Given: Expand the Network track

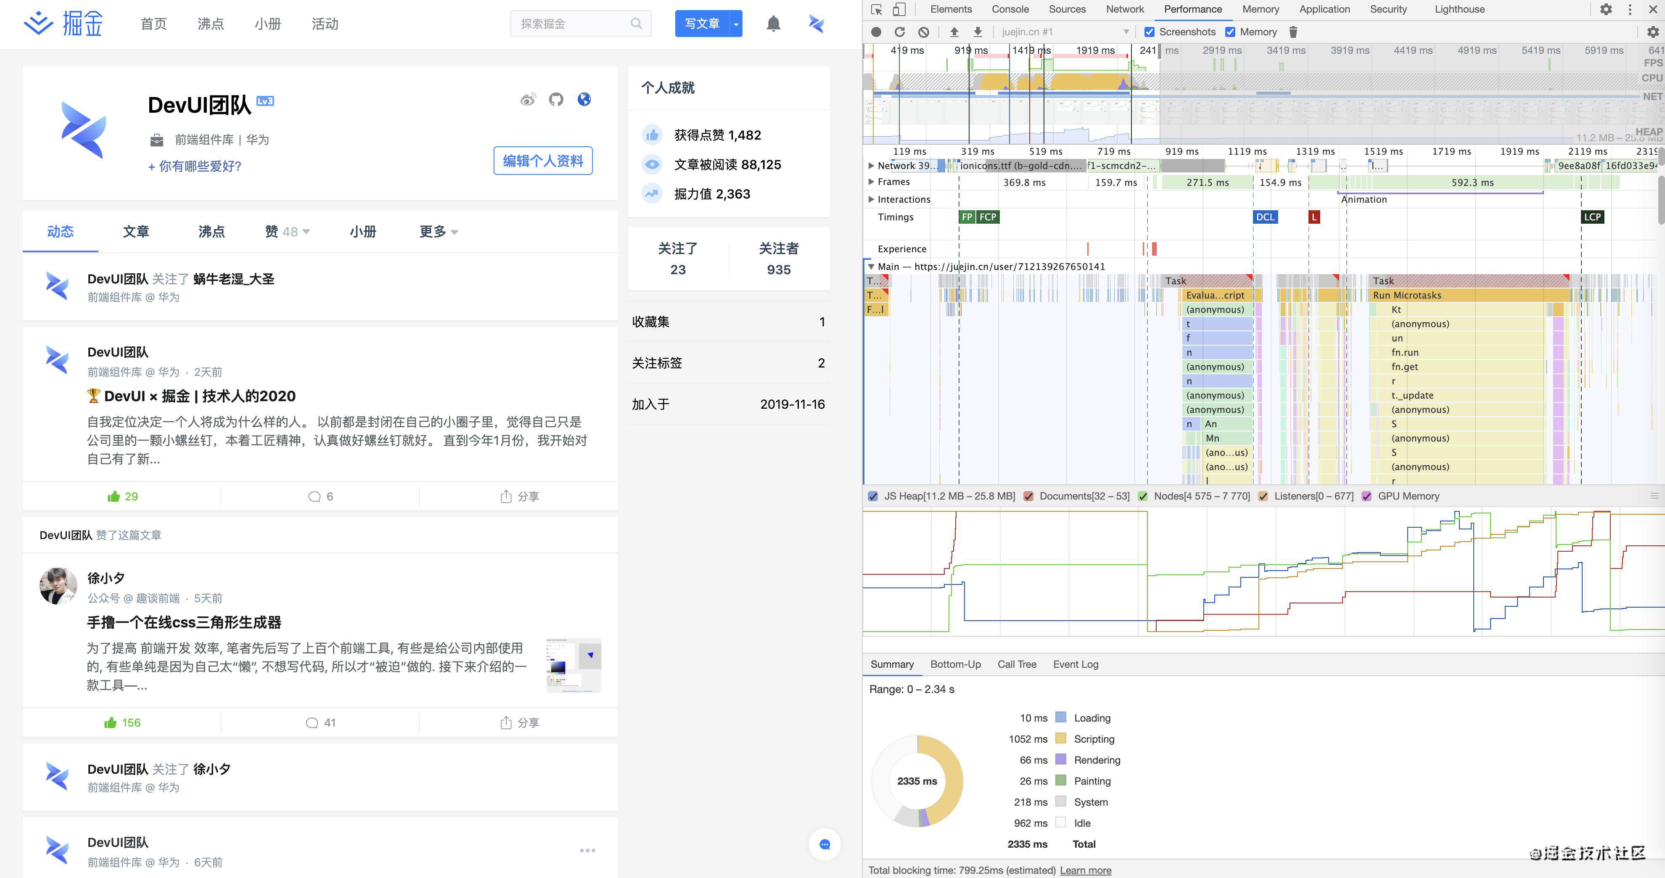Looking at the screenshot, I should click(x=871, y=166).
